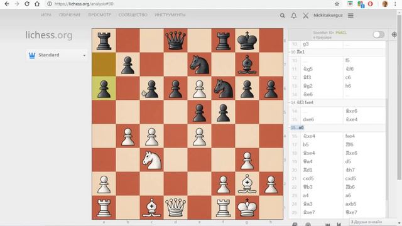The width and height of the screenshot is (402, 226).
Task: Open the ИГРА menu
Action: coord(46,15)
